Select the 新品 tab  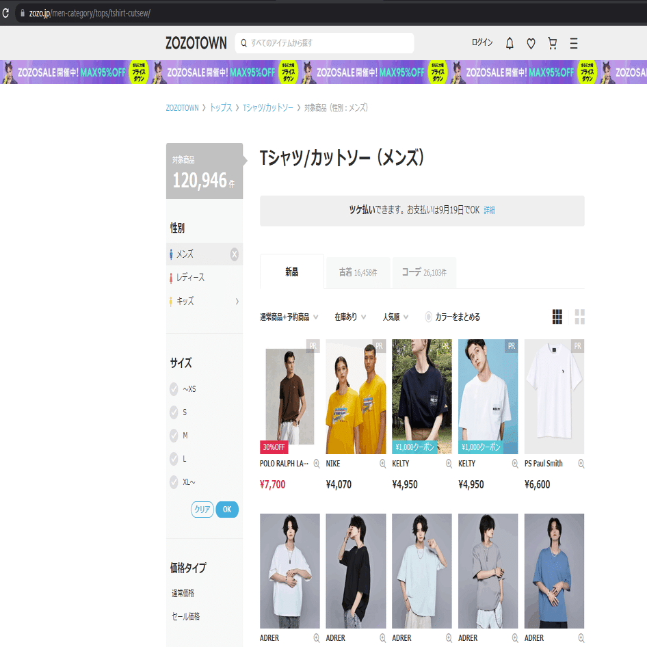[x=292, y=272]
